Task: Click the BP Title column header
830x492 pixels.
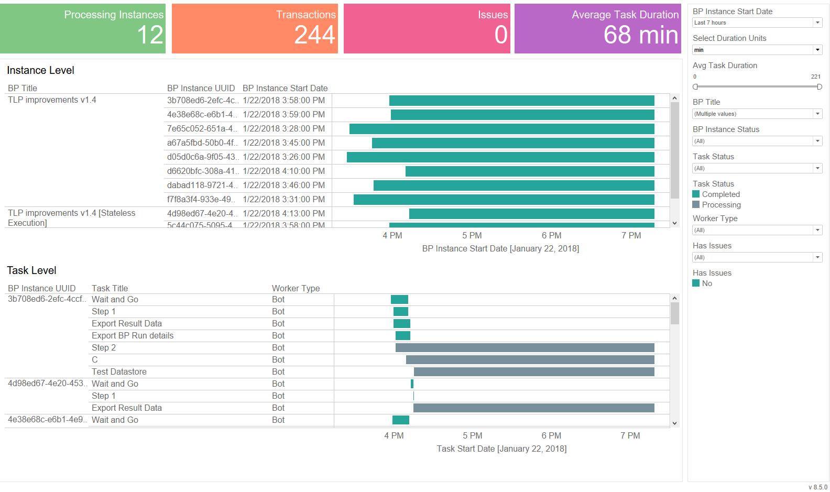Action: [x=23, y=88]
